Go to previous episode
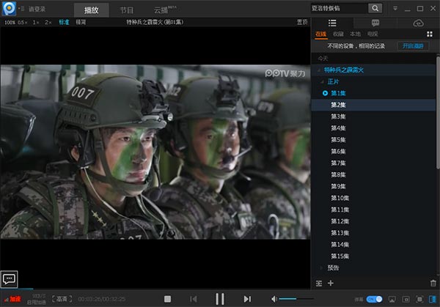440x307 pixels. (x=194, y=299)
